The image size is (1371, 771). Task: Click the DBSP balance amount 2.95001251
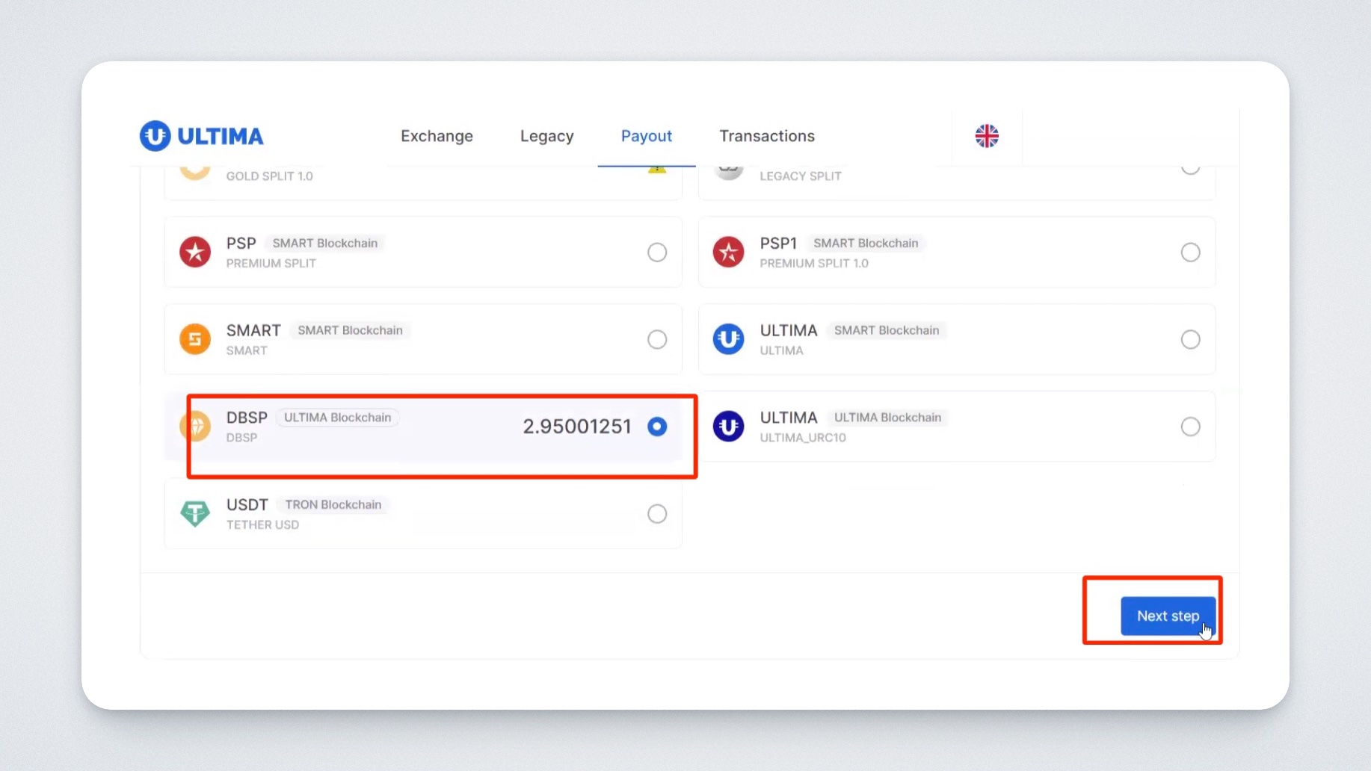tap(576, 427)
